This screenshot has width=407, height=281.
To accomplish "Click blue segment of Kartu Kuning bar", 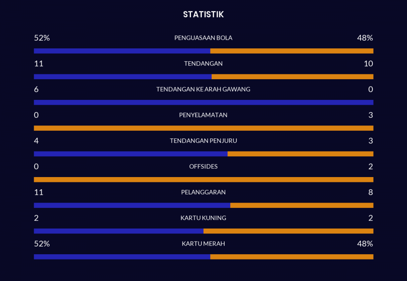I will (x=118, y=231).
